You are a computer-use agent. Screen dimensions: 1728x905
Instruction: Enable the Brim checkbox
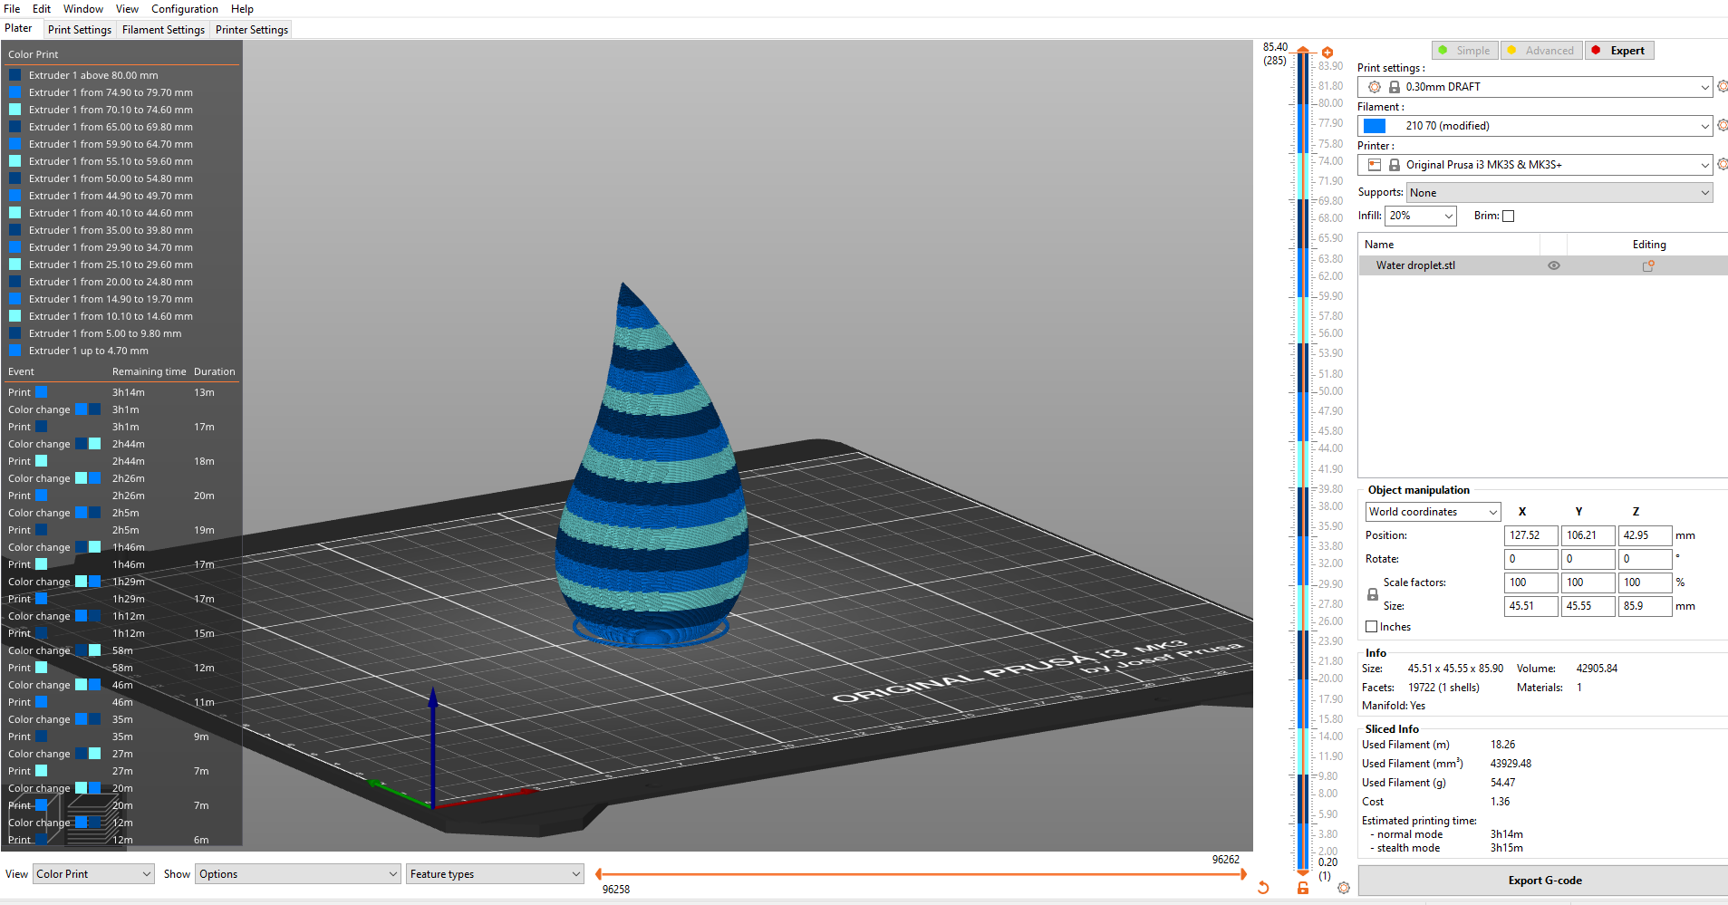tap(1509, 216)
